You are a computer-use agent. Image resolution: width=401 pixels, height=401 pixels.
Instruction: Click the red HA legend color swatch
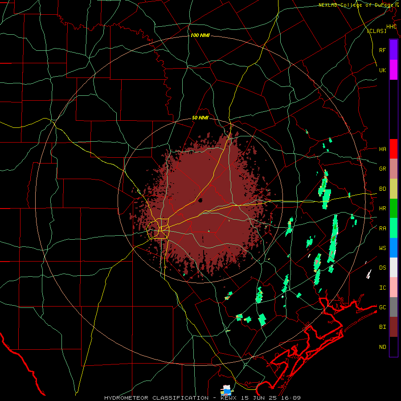click(393, 149)
